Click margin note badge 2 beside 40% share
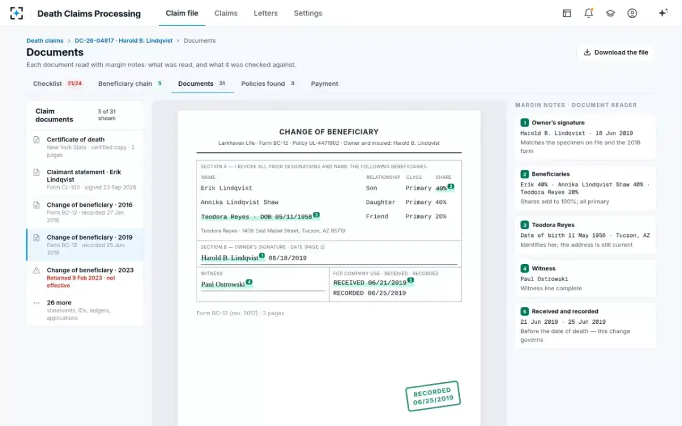This screenshot has width=682, height=426. click(x=451, y=186)
